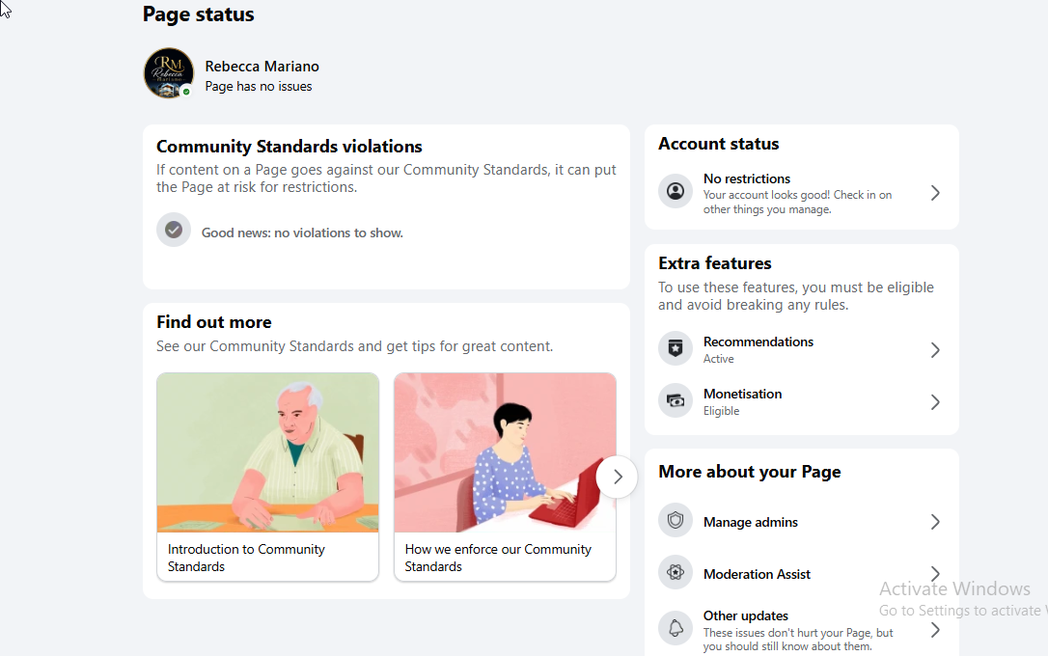Select the Other updates entry
This screenshot has width=1048, height=656.
pos(801,630)
